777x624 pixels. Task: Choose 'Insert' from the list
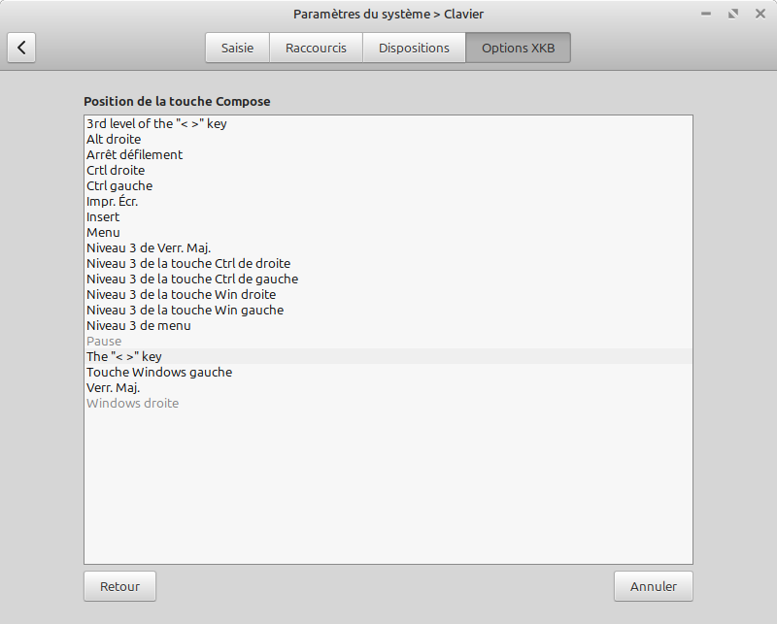(x=103, y=217)
